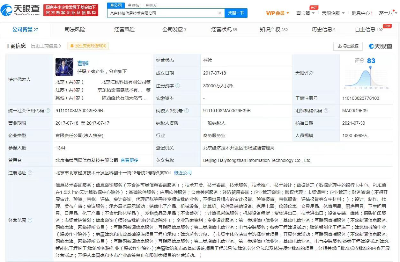The height and width of the screenshot is (262, 400).
Task: Select the 查老板 search tab
Action: coord(133,5)
